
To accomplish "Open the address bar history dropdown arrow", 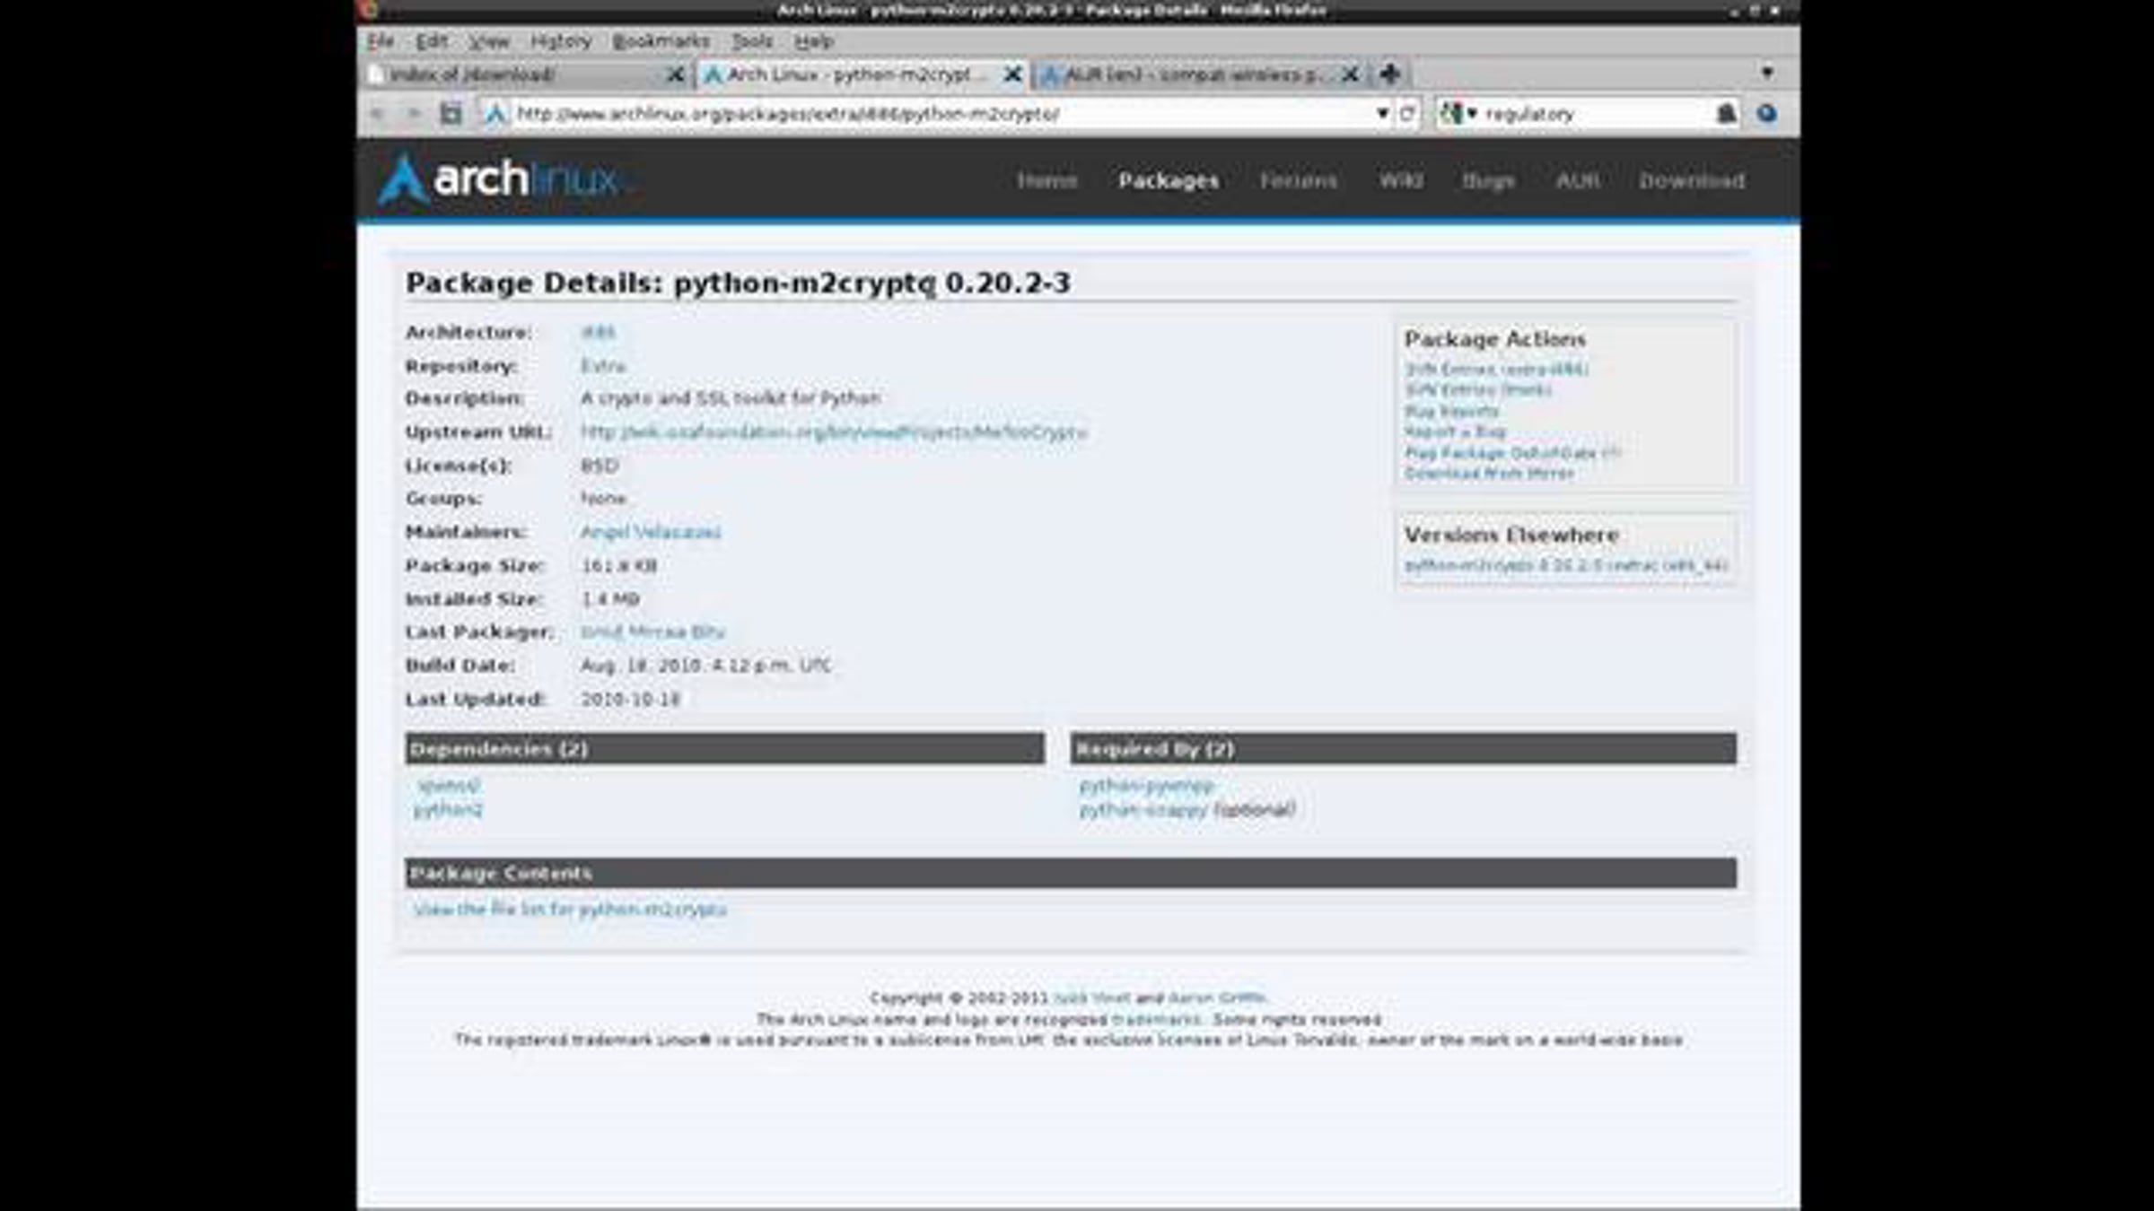I will [x=1382, y=114].
